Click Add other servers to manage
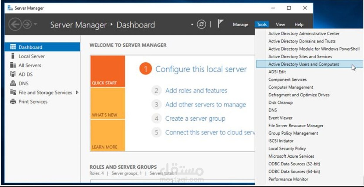Screen dimensions: 364x187 205,105
